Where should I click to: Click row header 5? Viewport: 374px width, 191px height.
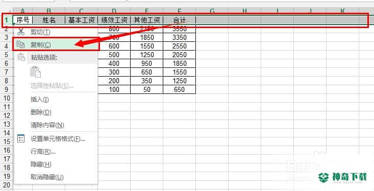[x=7, y=55]
